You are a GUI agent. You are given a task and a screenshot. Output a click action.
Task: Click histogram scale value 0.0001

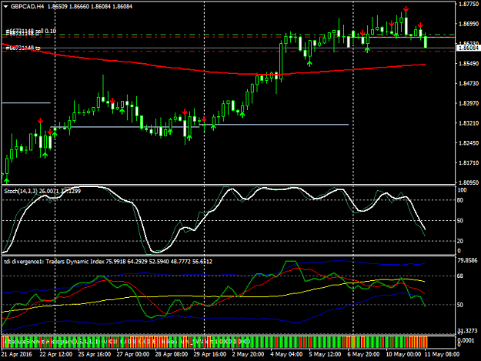[x=466, y=340]
